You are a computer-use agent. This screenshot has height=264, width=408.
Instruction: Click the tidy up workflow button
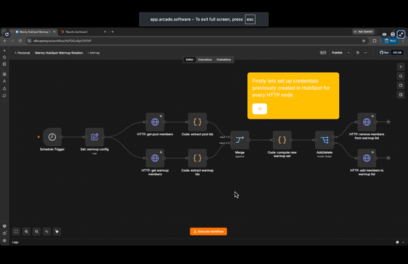click(57, 232)
